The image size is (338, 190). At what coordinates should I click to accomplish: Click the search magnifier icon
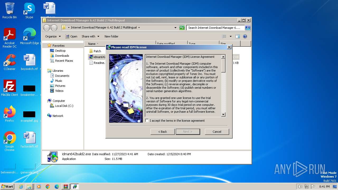[247, 28]
